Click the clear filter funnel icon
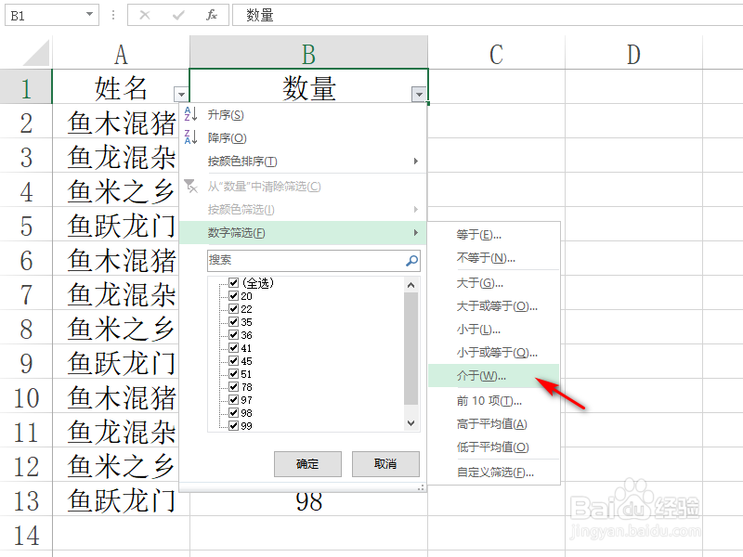The height and width of the screenshot is (557, 743). point(190,187)
